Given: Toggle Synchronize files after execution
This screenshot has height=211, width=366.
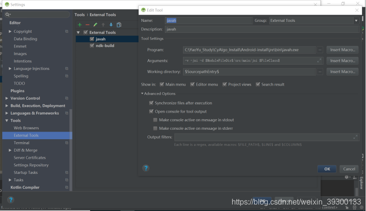Looking at the screenshot, I should point(151,103).
